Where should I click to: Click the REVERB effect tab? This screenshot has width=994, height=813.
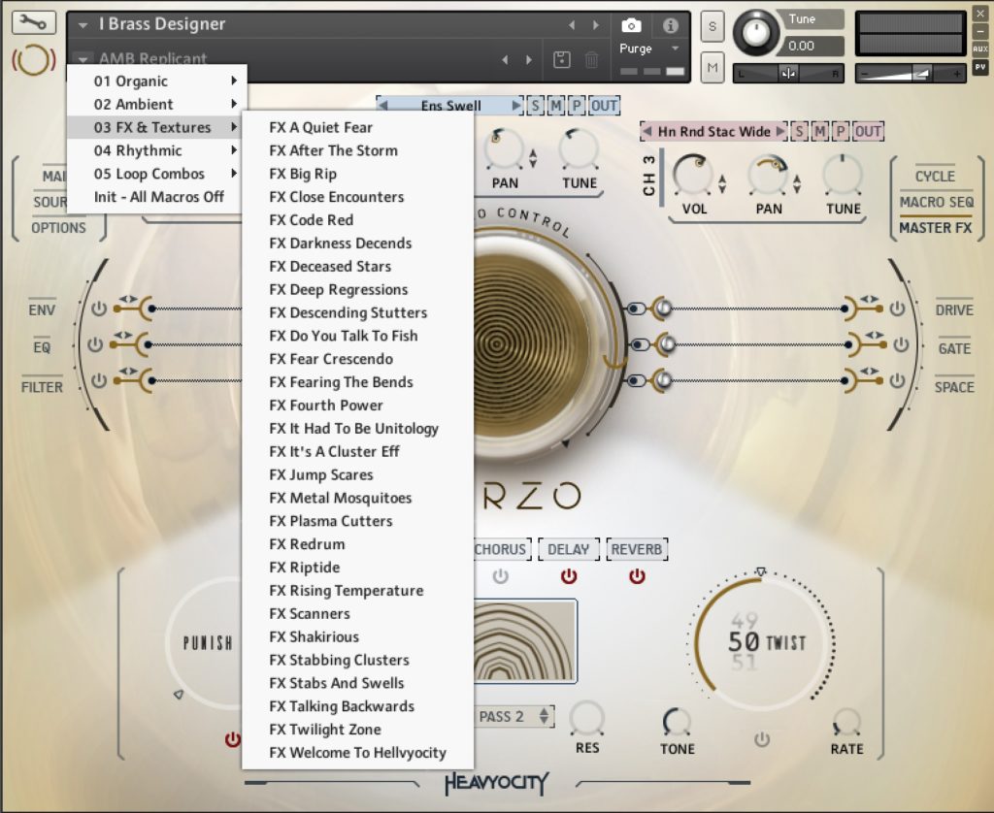pyautogui.click(x=637, y=549)
